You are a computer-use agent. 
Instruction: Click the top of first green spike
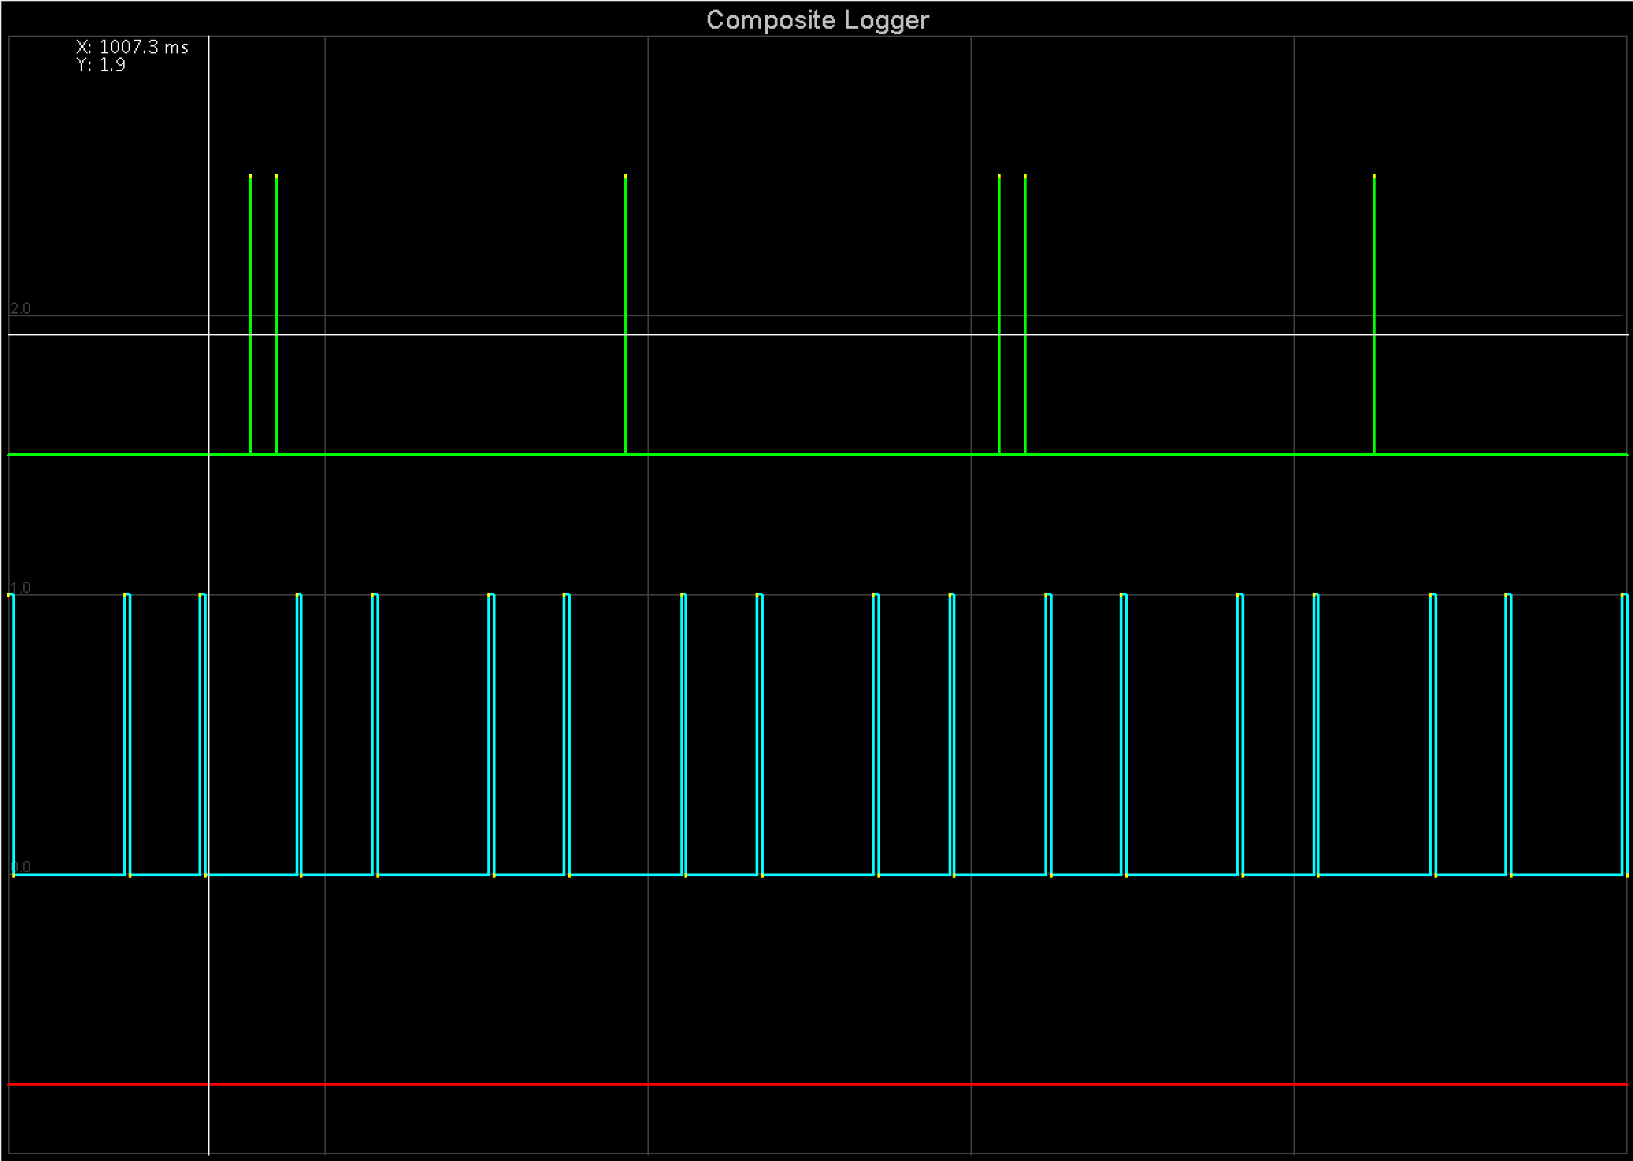(250, 176)
